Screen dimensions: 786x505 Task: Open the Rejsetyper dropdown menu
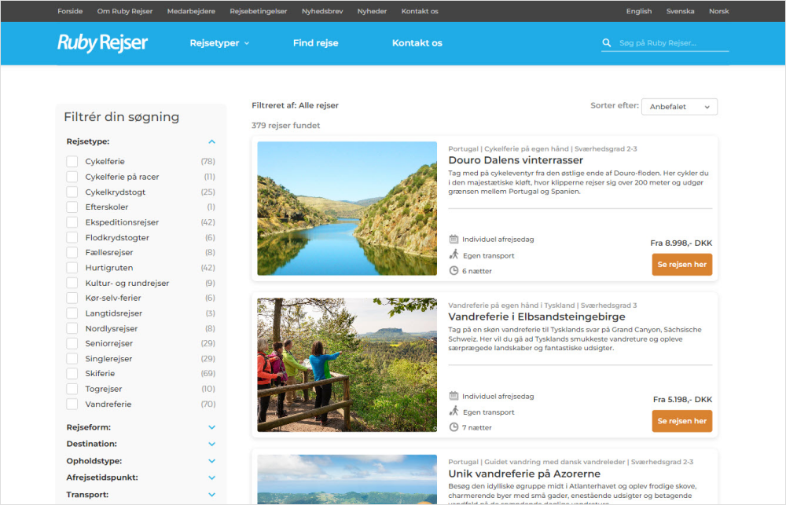(219, 43)
